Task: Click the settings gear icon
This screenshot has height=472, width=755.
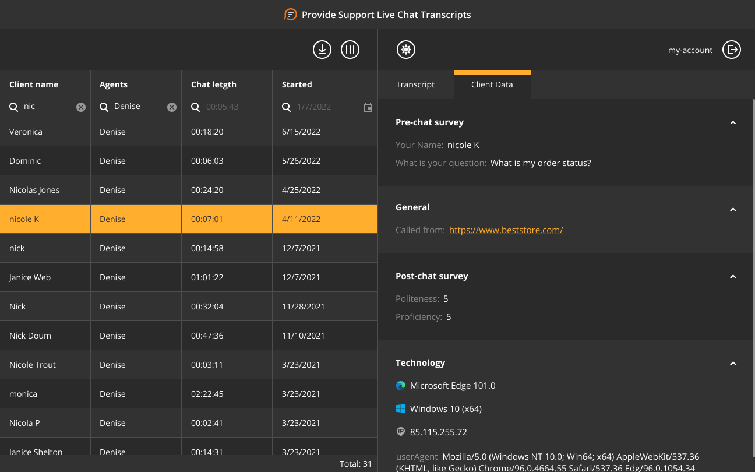Action: click(406, 50)
